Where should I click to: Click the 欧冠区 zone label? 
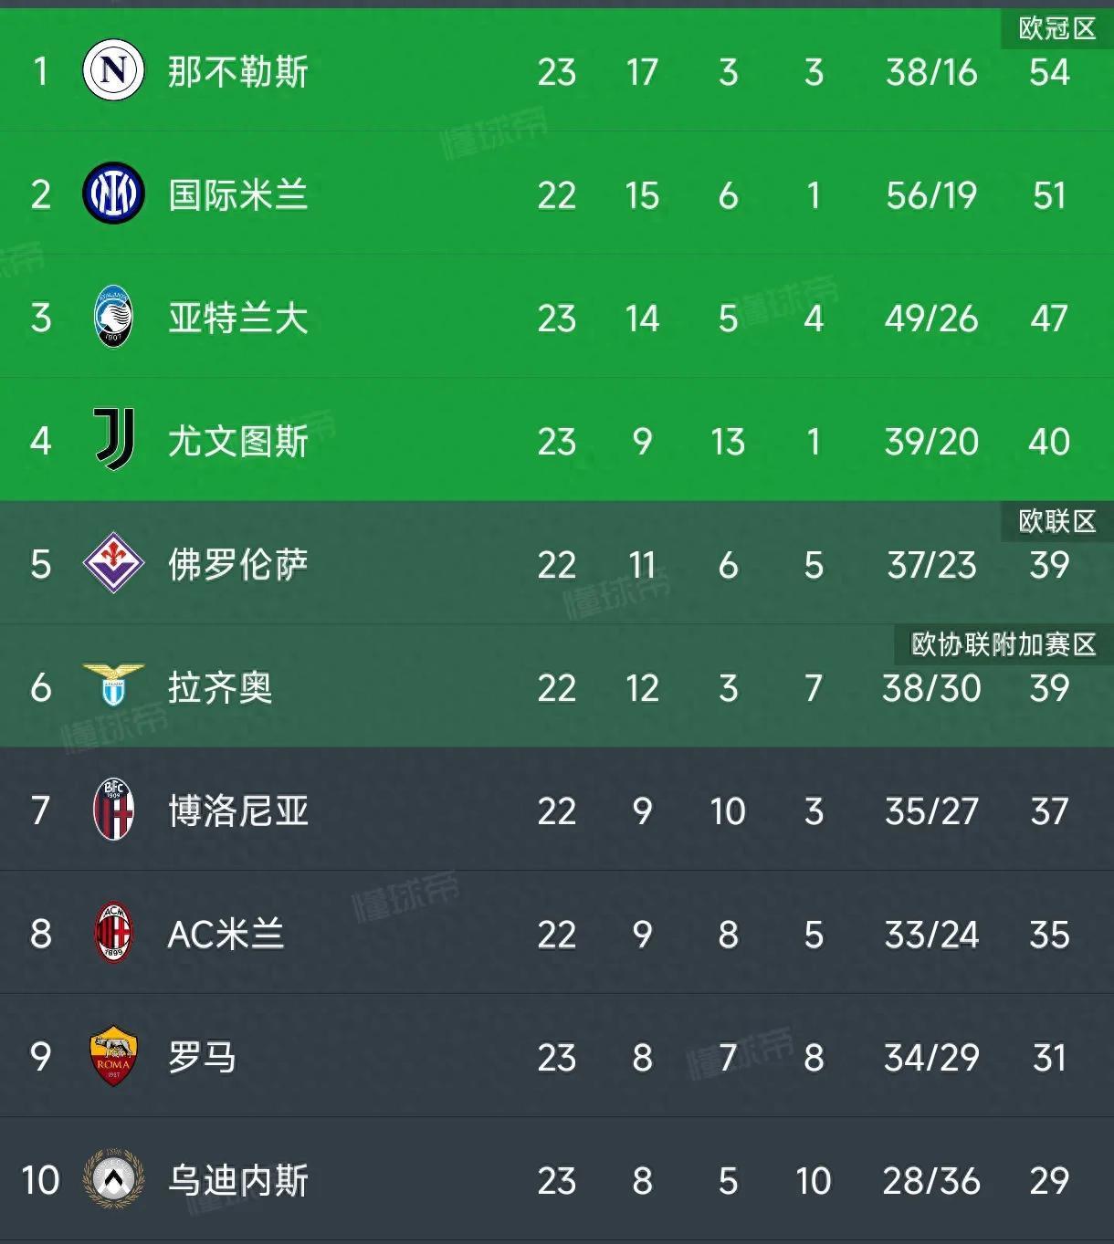click(x=1056, y=29)
